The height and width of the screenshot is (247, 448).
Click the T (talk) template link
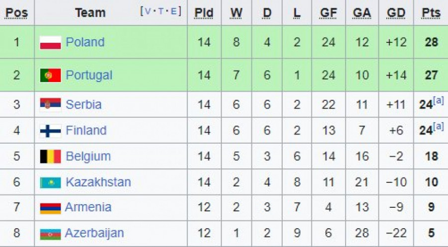(161, 11)
